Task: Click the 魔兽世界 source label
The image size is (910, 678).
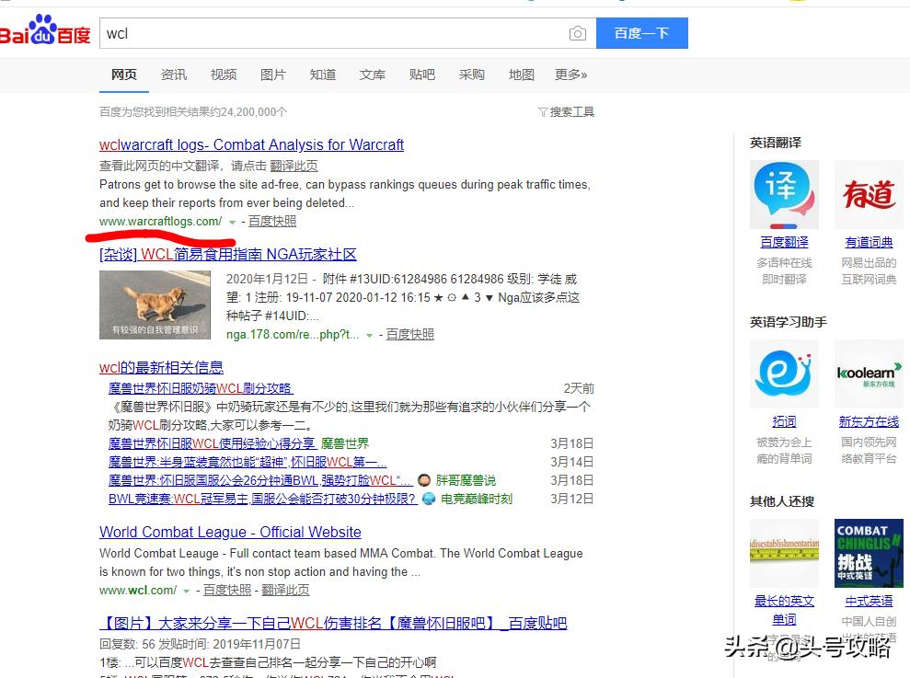Action: click(345, 443)
